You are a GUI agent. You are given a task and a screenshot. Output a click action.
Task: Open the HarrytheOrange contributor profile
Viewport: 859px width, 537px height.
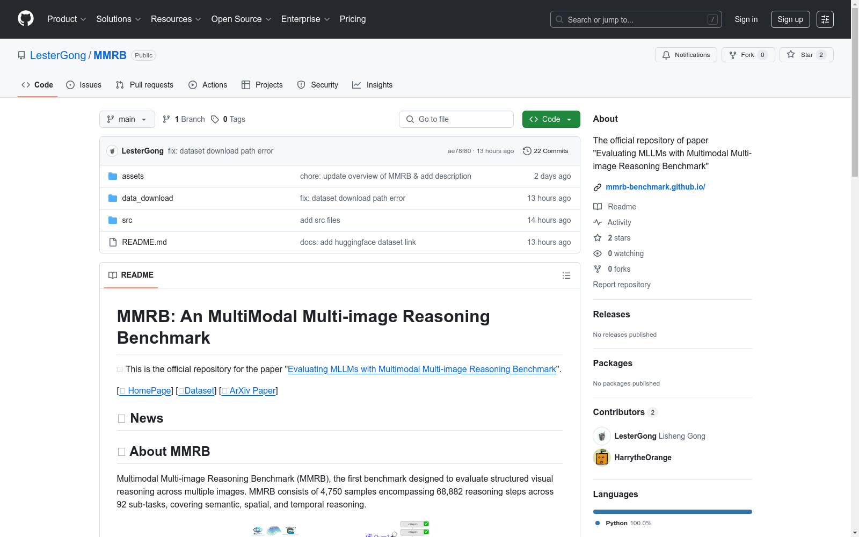click(643, 458)
